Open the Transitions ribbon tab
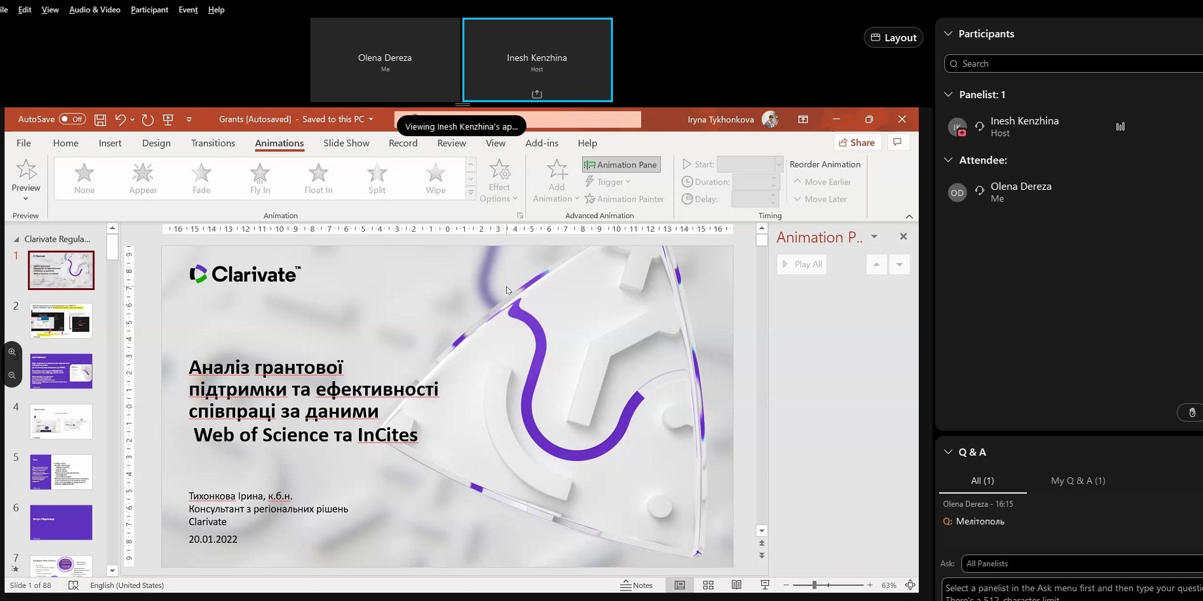Screen dimensions: 1203x601 tap(213, 143)
